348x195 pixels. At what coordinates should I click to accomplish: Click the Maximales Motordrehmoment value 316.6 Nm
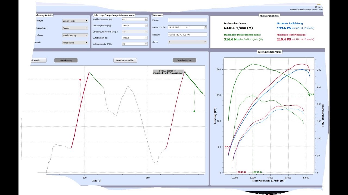(x=231, y=39)
